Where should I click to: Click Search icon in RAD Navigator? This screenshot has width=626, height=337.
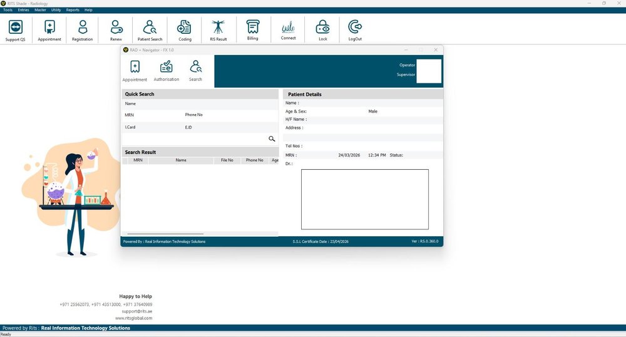[x=195, y=71]
